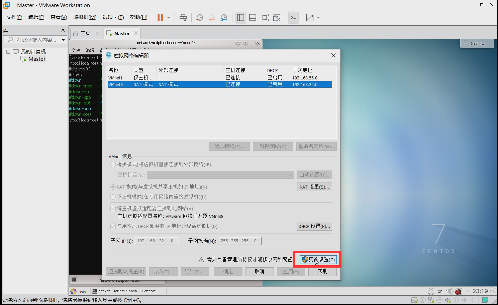Click the guest volume speaker tray icon
Viewport: 498px width, 305px height.
tap(449, 291)
